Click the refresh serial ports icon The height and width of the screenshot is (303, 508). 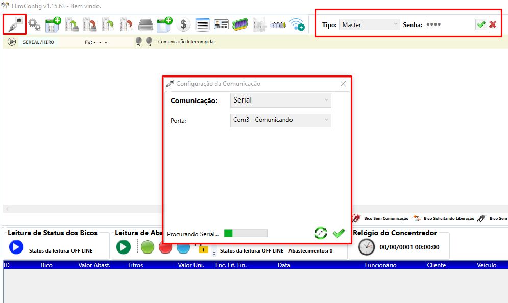pos(321,233)
